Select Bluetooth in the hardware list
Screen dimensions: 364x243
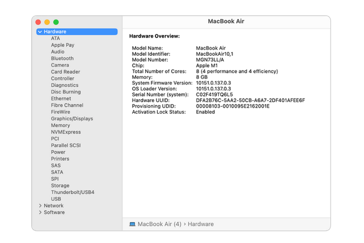click(x=62, y=58)
